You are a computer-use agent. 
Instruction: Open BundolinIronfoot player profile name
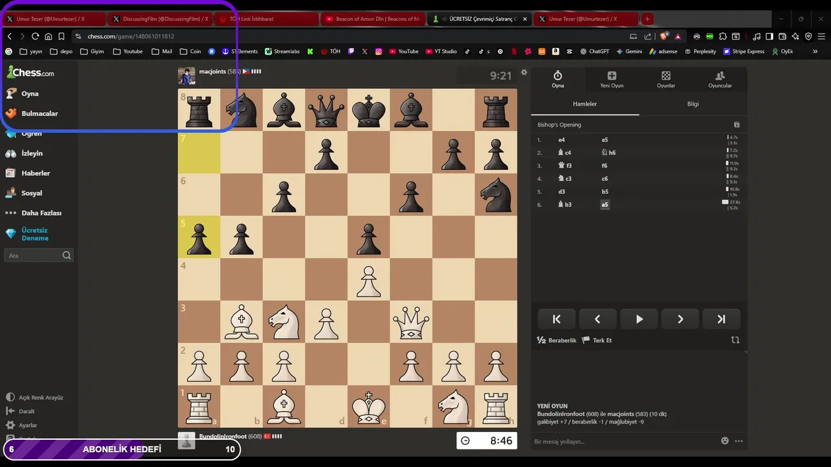click(223, 437)
